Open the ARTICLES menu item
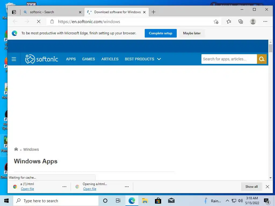Image resolution: width=275 pixels, height=206 pixels. [x=110, y=59]
